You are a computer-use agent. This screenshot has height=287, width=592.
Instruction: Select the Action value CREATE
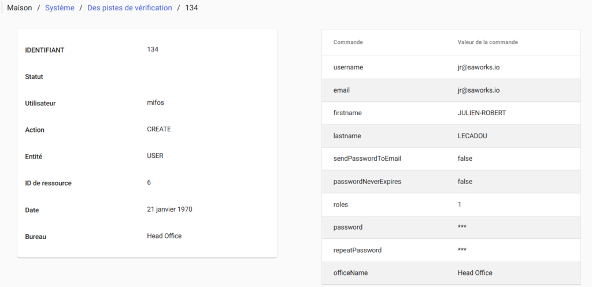pos(159,130)
